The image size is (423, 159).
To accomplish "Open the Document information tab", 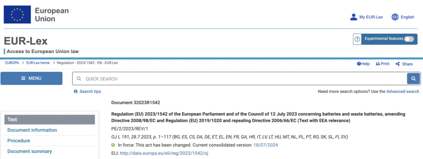I will (32, 130).
